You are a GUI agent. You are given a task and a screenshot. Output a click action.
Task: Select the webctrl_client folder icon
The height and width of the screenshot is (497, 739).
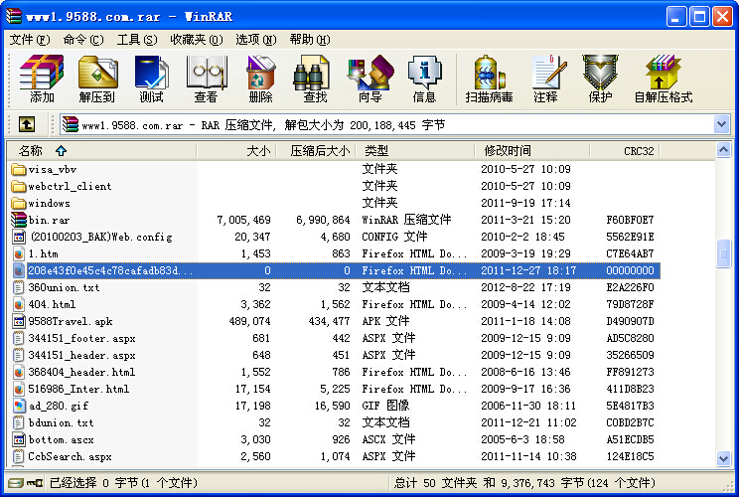pos(19,186)
